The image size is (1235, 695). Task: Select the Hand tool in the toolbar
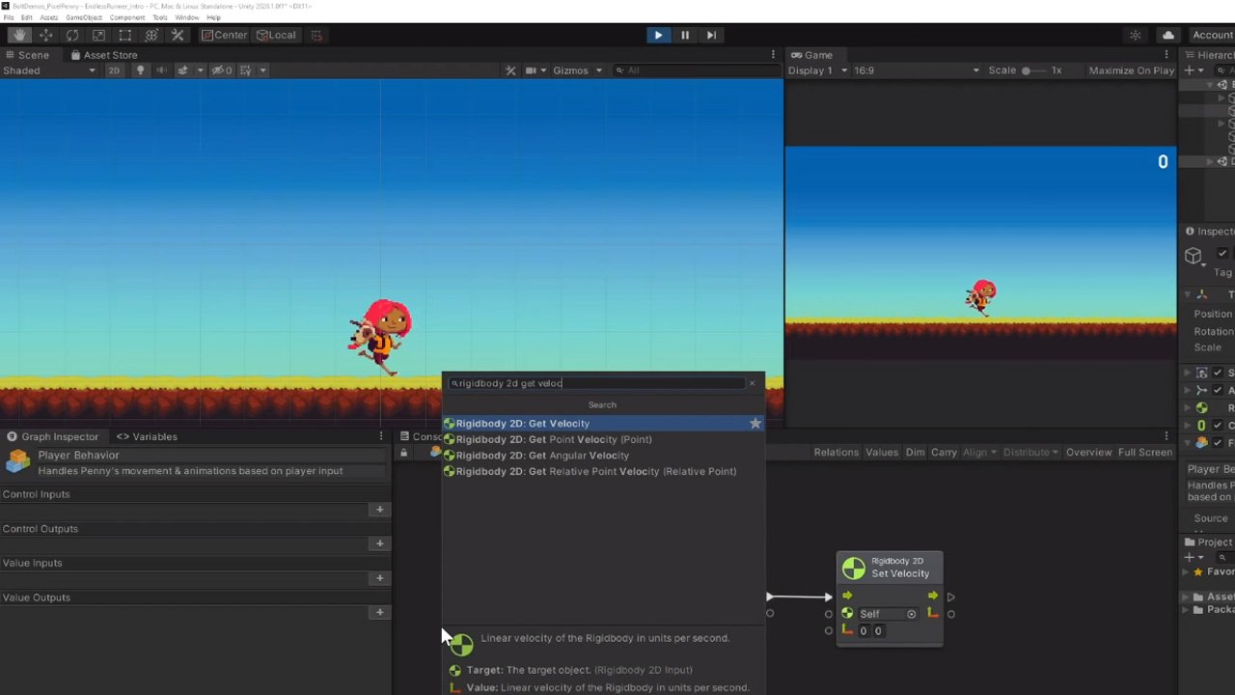19,35
